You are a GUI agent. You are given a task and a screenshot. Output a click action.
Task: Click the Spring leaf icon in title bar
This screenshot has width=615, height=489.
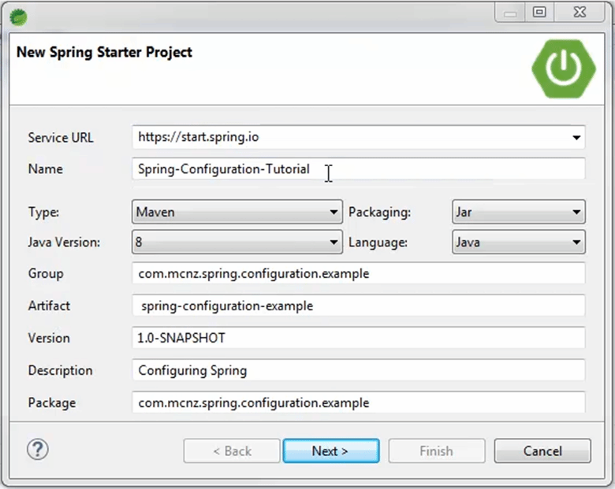pyautogui.click(x=18, y=17)
